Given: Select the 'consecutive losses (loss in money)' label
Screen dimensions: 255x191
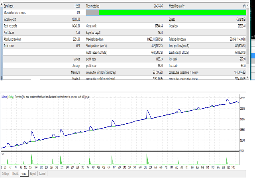Looking at the screenshot, I should (184, 72).
